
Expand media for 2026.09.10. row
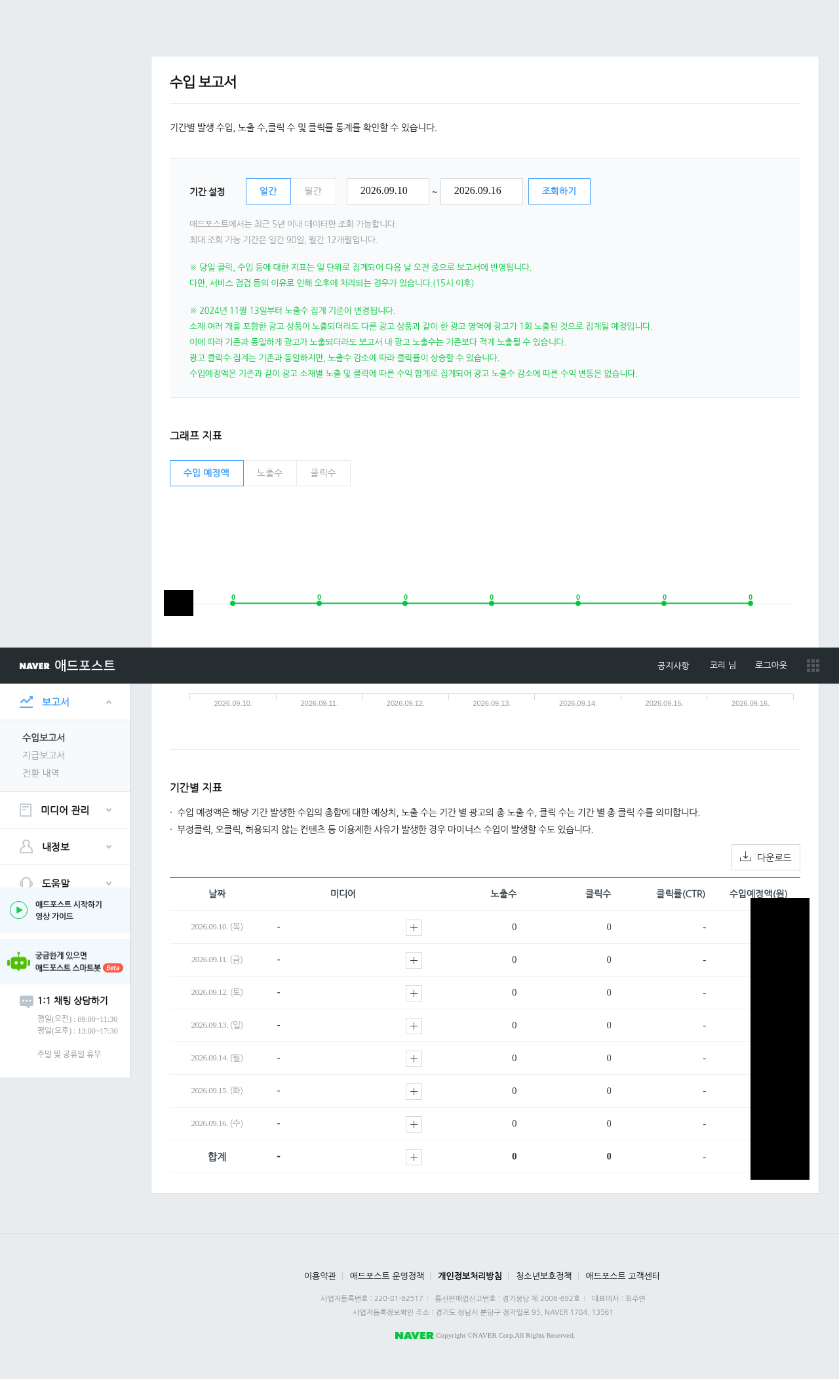(414, 927)
